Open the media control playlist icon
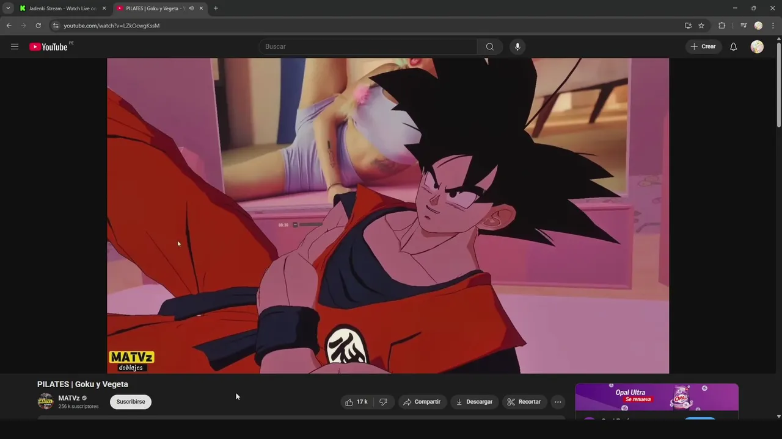The image size is (782, 439). pos(744,26)
